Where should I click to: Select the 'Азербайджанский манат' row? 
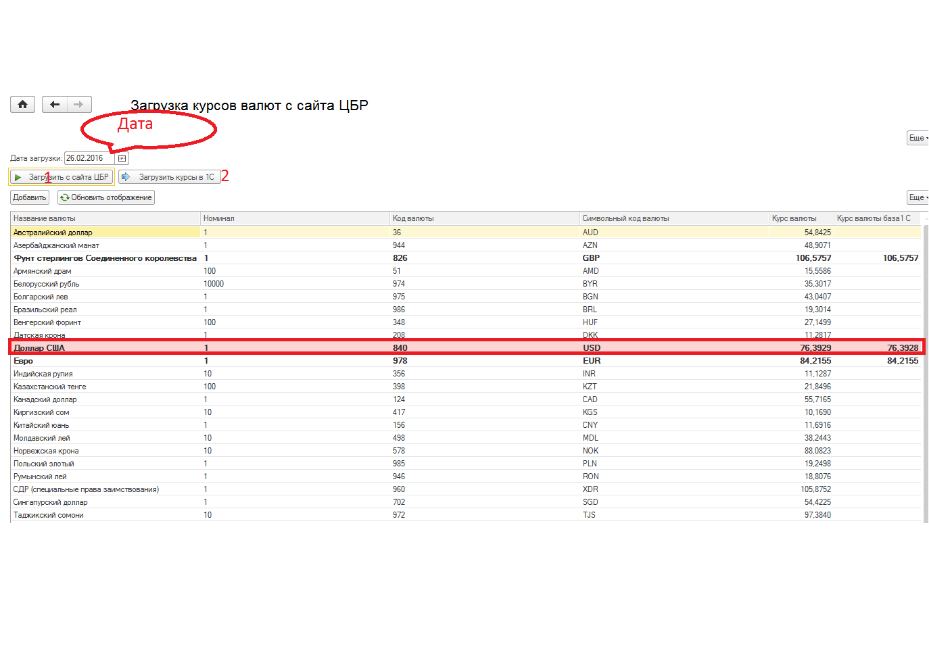[x=466, y=245]
